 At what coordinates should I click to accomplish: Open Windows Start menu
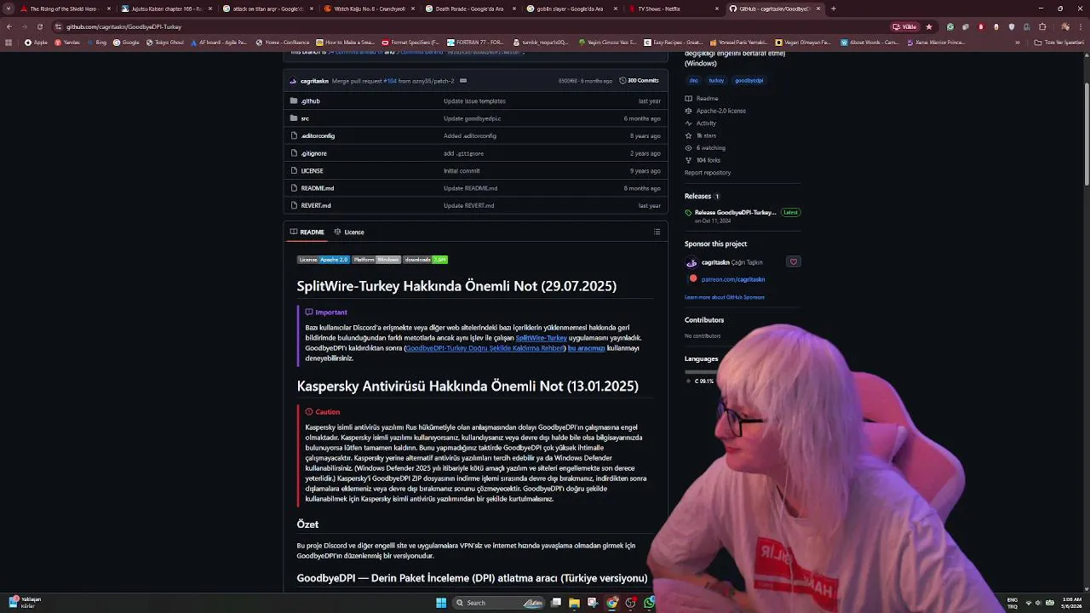[441, 603]
